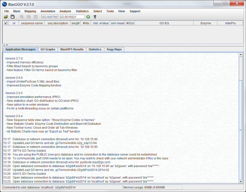This screenshot has height=192, width=246.
Task: Open the Tools menu
Action: tap(110, 11)
